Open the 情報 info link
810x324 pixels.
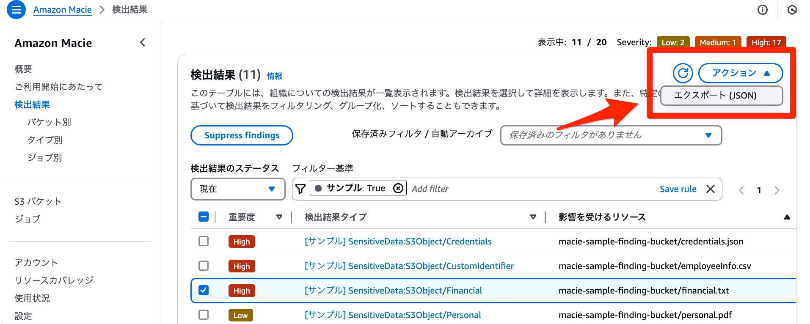pos(275,76)
